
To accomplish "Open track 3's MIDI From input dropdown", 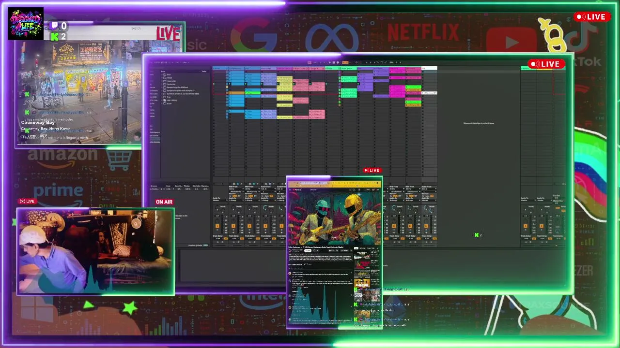I will (252, 189).
